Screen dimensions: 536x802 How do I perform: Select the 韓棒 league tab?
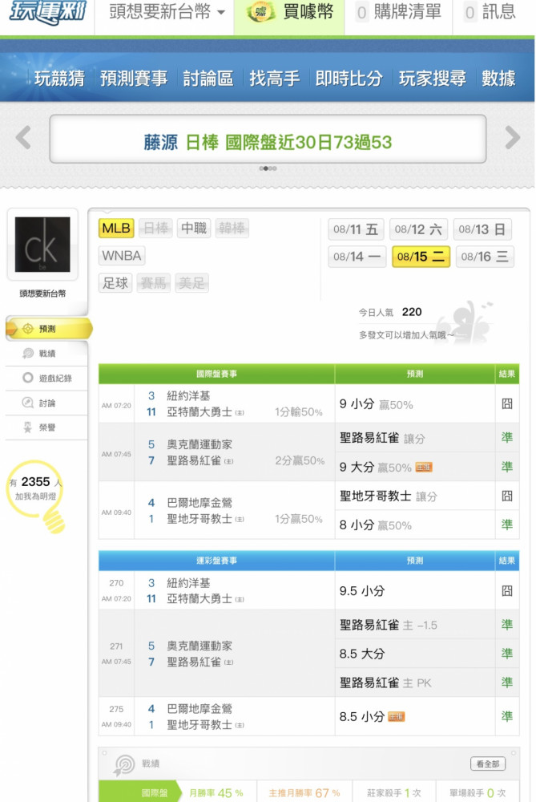click(x=232, y=228)
